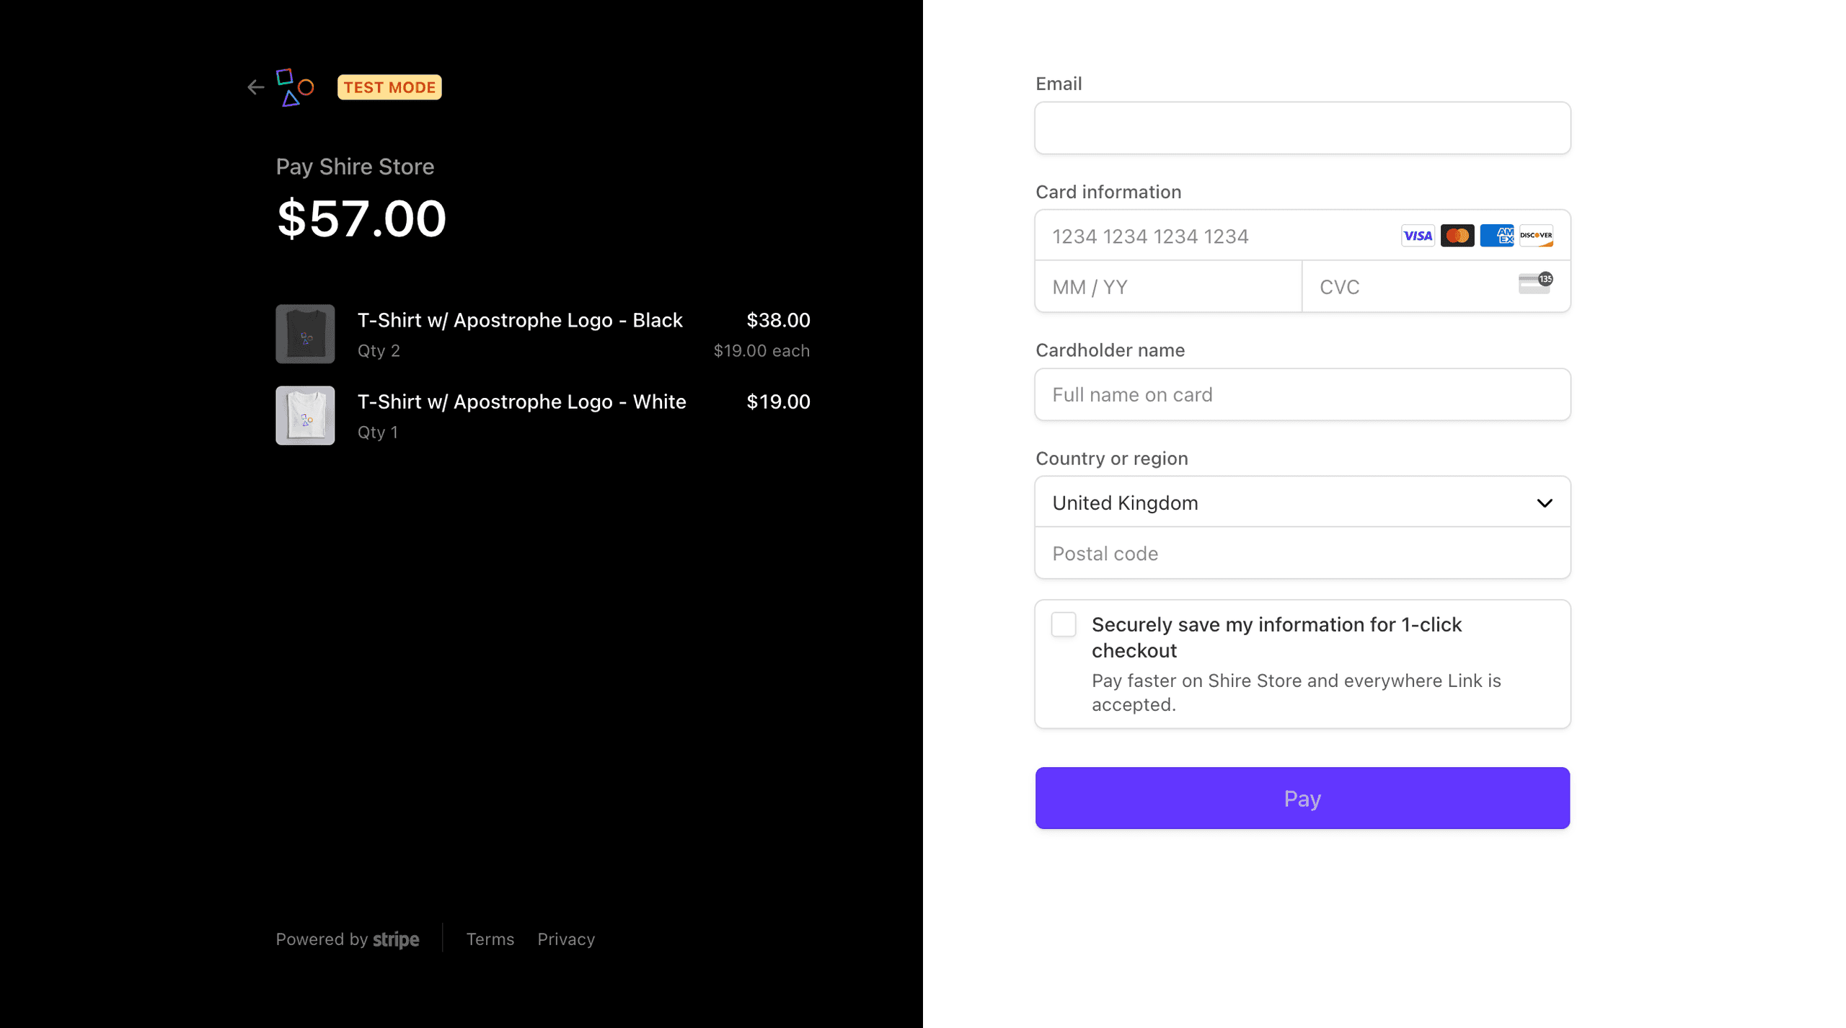Click the chevron beside United Kingdom
The image size is (1846, 1028).
[x=1544, y=503]
